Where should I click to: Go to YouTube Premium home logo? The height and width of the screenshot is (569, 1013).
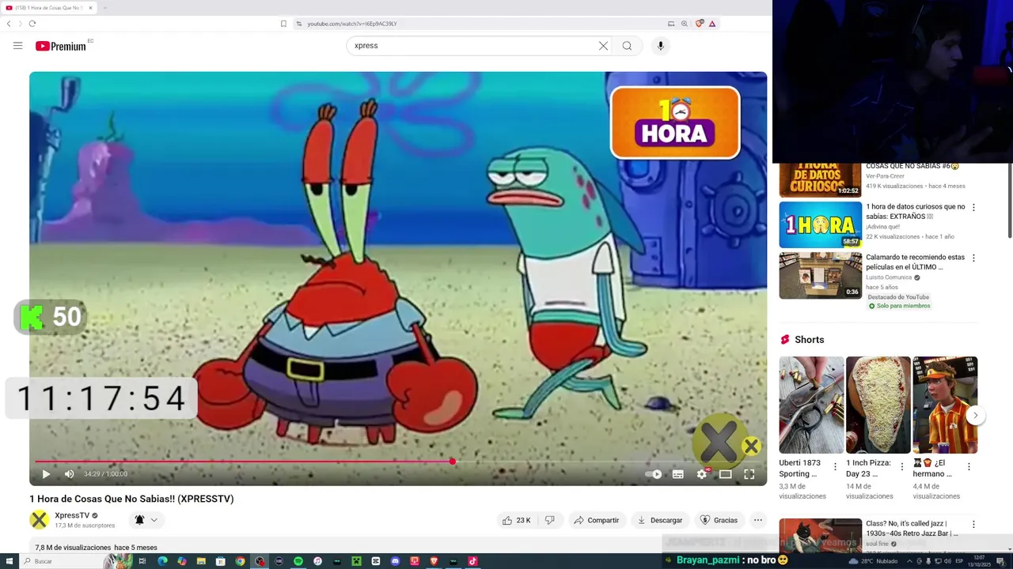click(x=61, y=46)
